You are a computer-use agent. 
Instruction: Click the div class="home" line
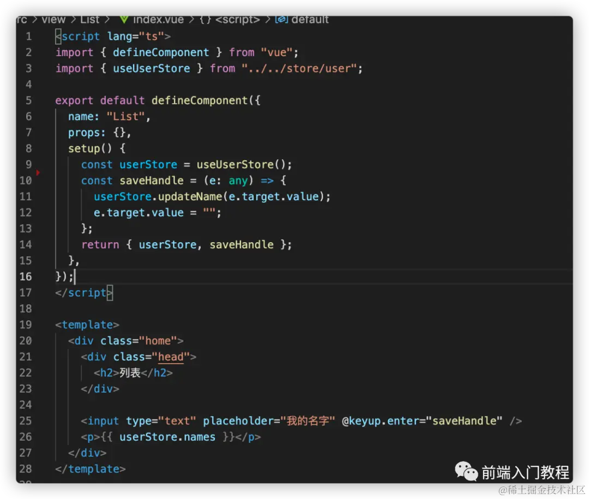coord(125,341)
